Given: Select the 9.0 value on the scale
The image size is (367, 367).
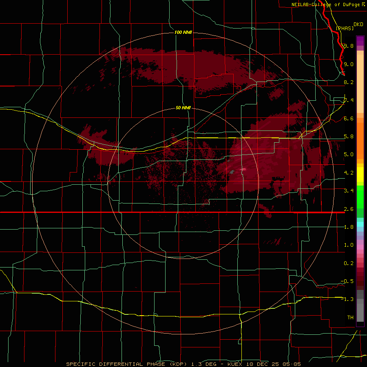Looking at the screenshot, I should (349, 64).
